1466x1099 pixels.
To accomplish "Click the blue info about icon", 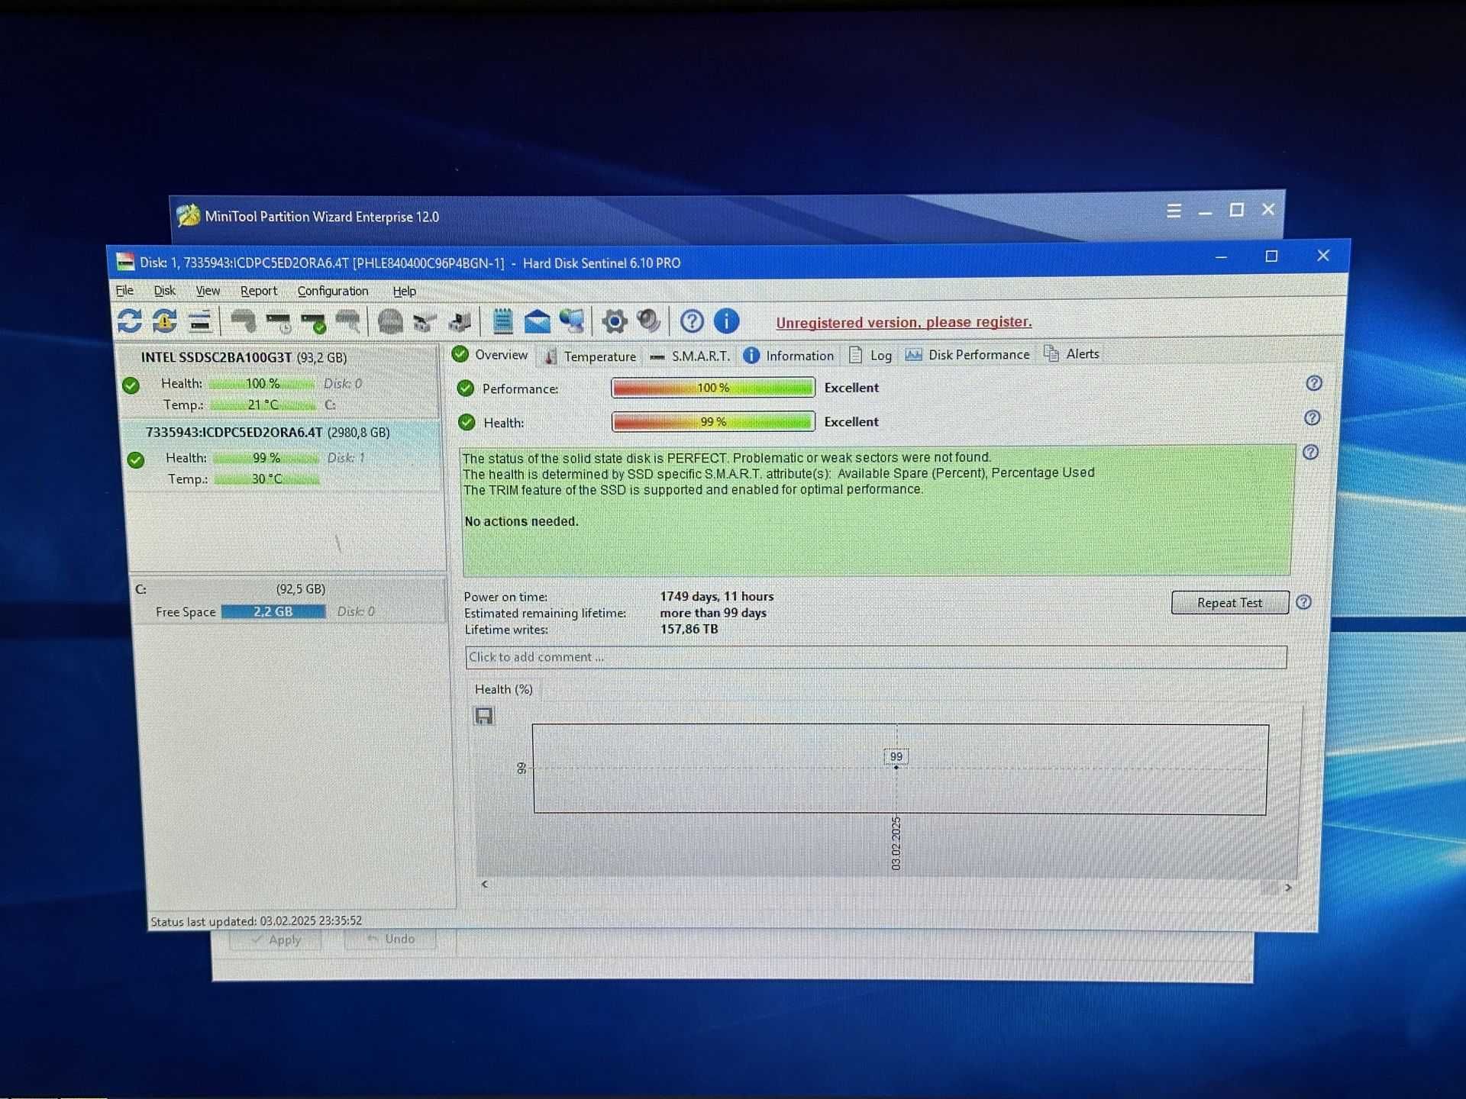I will click(x=726, y=321).
